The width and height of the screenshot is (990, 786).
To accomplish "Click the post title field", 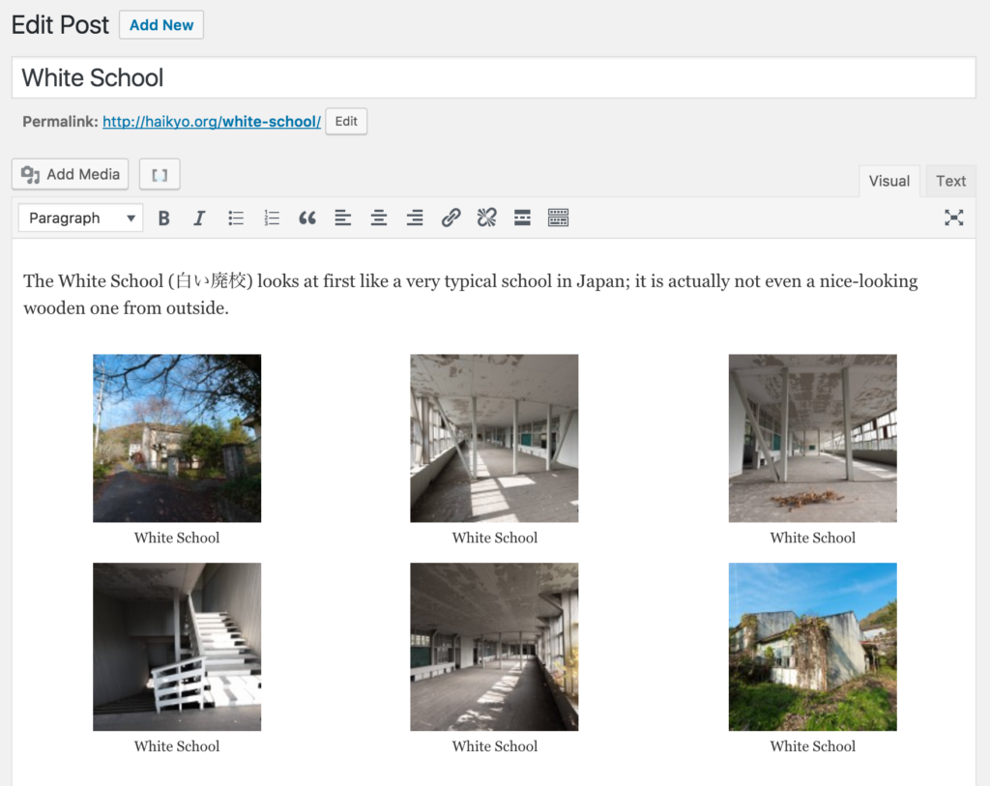I will click(494, 77).
